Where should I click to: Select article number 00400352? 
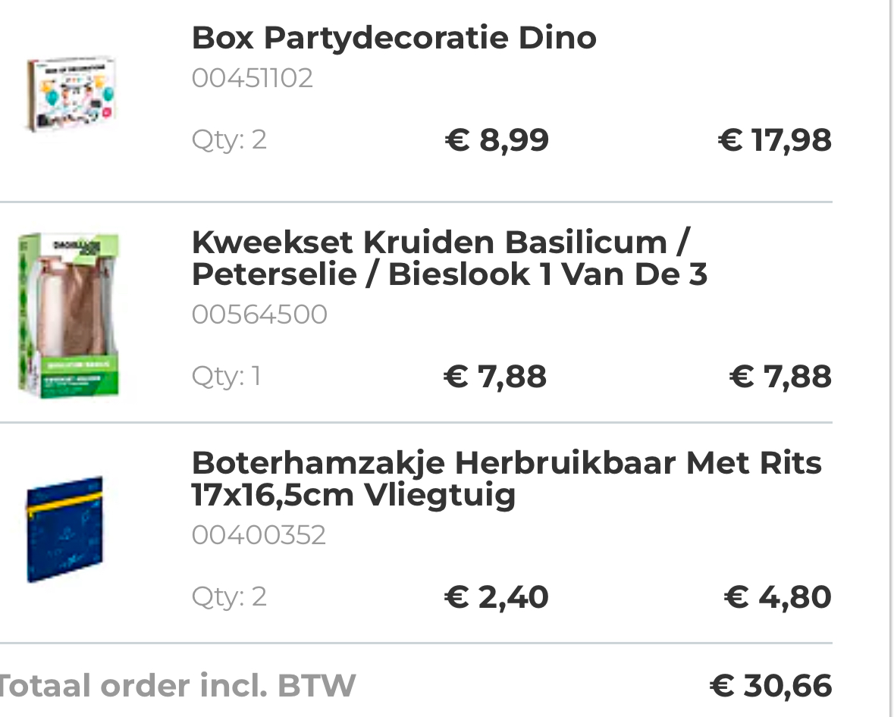pos(259,535)
